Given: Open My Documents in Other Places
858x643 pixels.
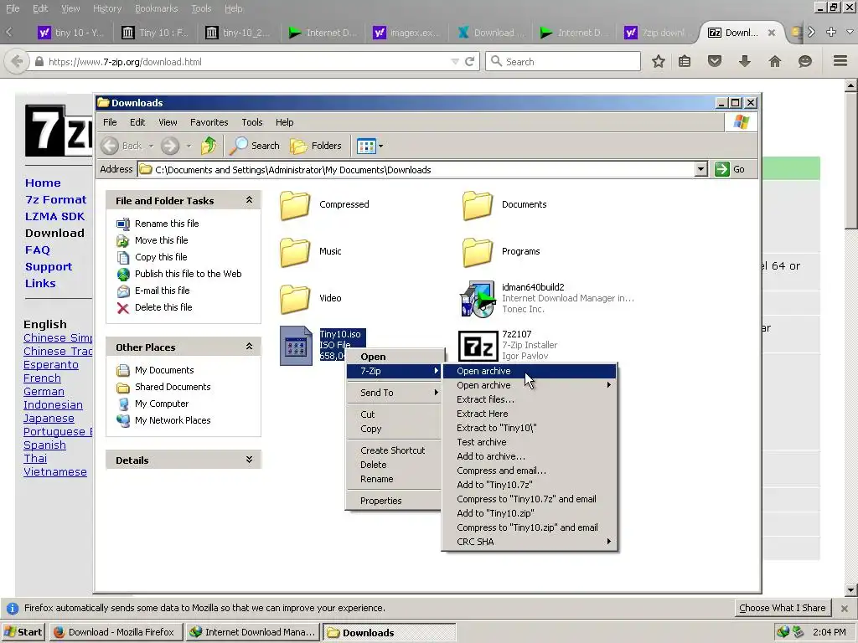Looking at the screenshot, I should 164,370.
